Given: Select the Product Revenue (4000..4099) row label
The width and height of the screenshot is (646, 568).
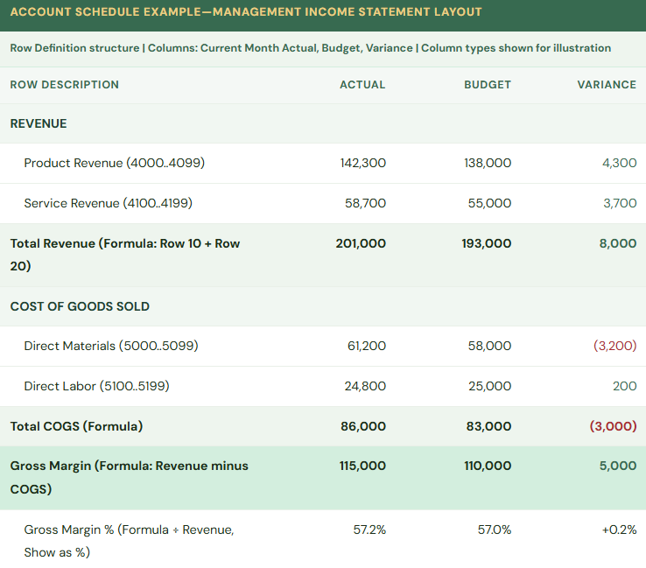Looking at the screenshot, I should coord(114,163).
